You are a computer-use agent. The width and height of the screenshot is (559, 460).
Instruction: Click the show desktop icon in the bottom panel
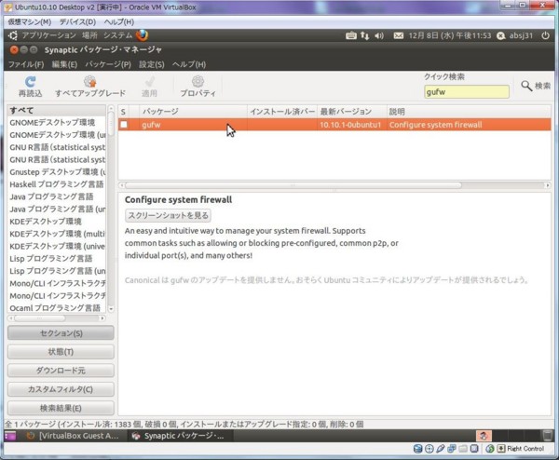10,436
